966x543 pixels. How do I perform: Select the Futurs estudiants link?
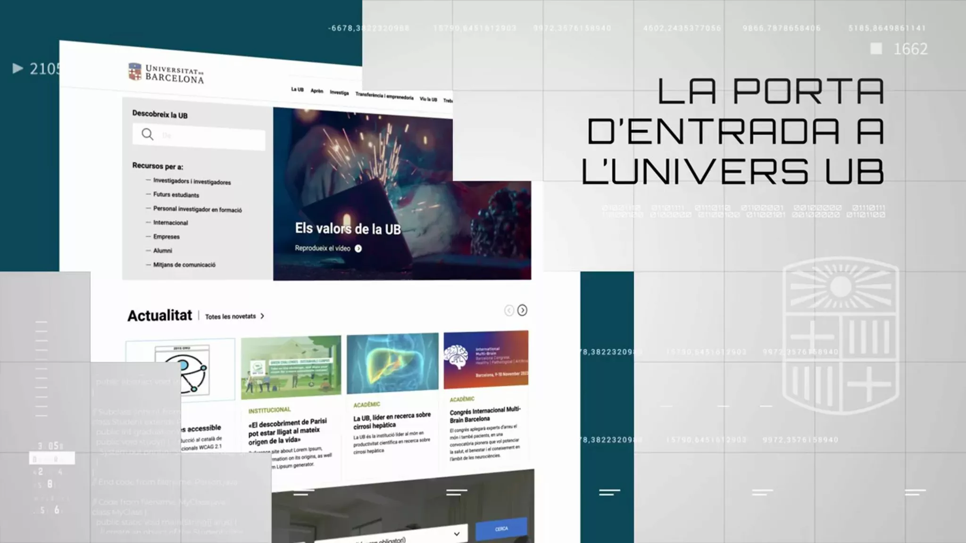coord(176,195)
